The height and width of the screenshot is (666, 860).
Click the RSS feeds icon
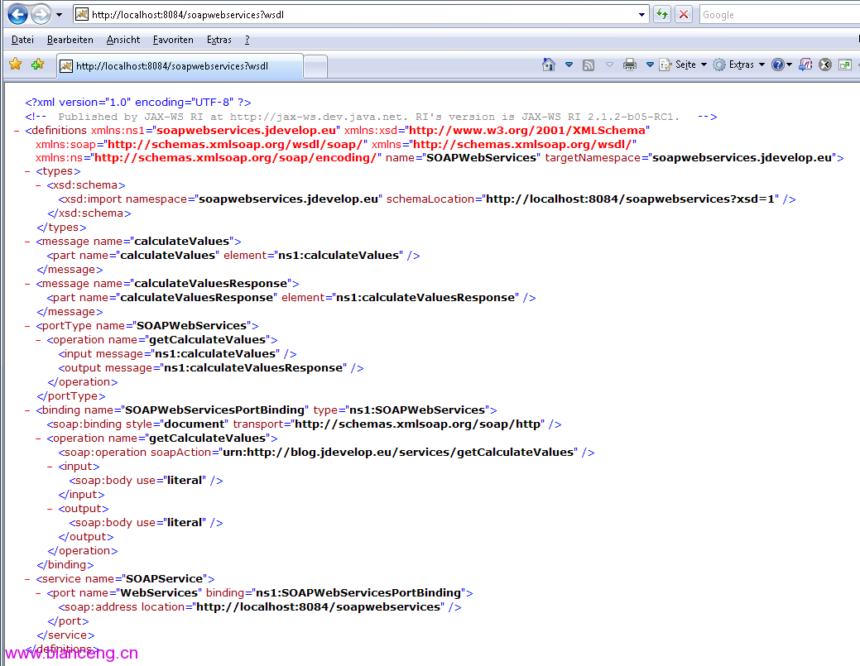(589, 65)
